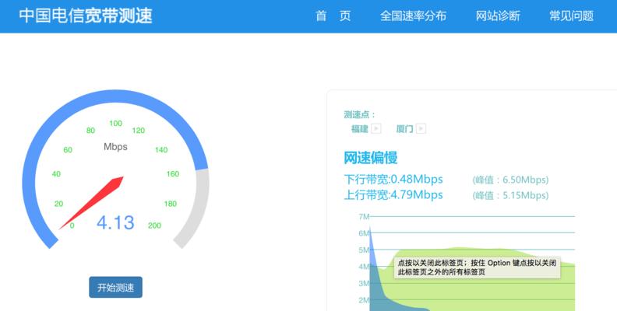Click the 160 mark on the gauge
The width and height of the screenshot is (617, 311).
pos(173,173)
